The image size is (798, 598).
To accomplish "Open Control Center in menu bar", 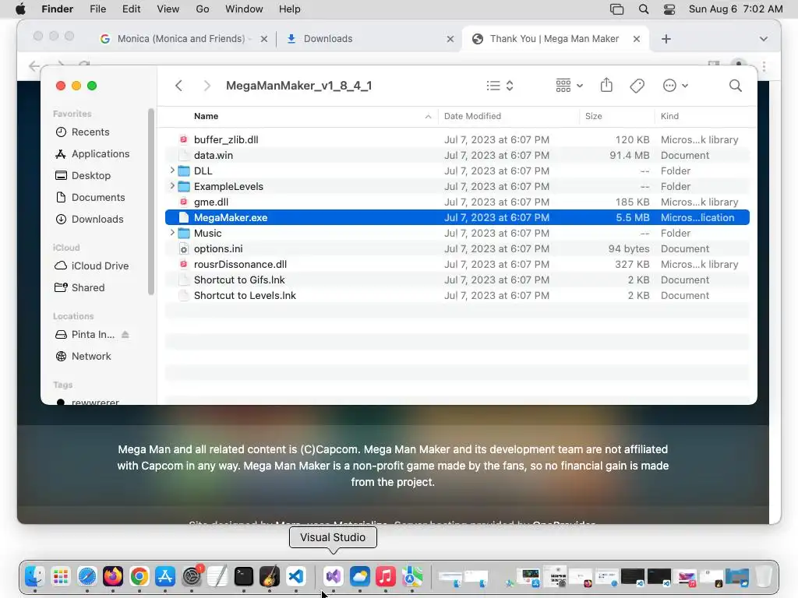I will coord(669,9).
